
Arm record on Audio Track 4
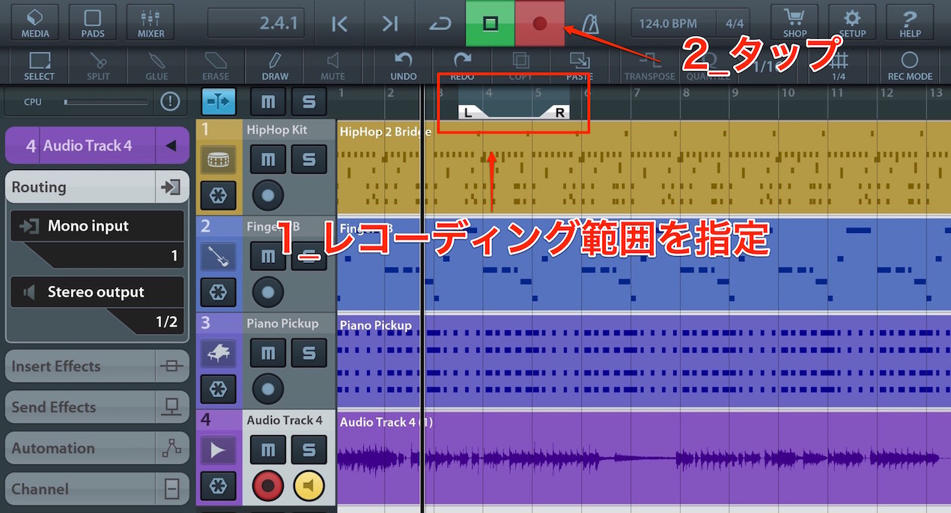tap(268, 487)
